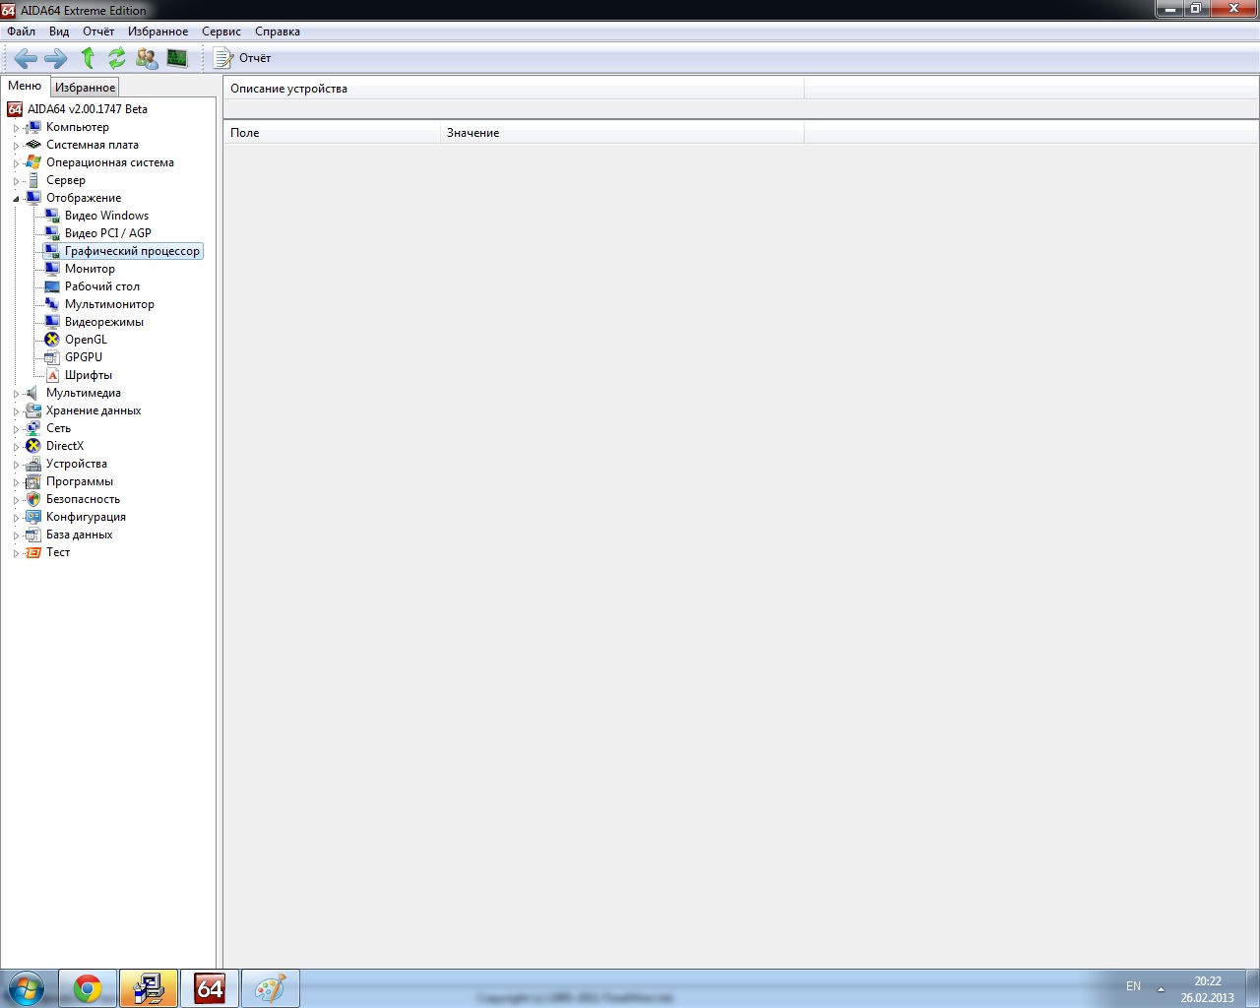Click the GPGPU icon in tree

(x=52, y=357)
